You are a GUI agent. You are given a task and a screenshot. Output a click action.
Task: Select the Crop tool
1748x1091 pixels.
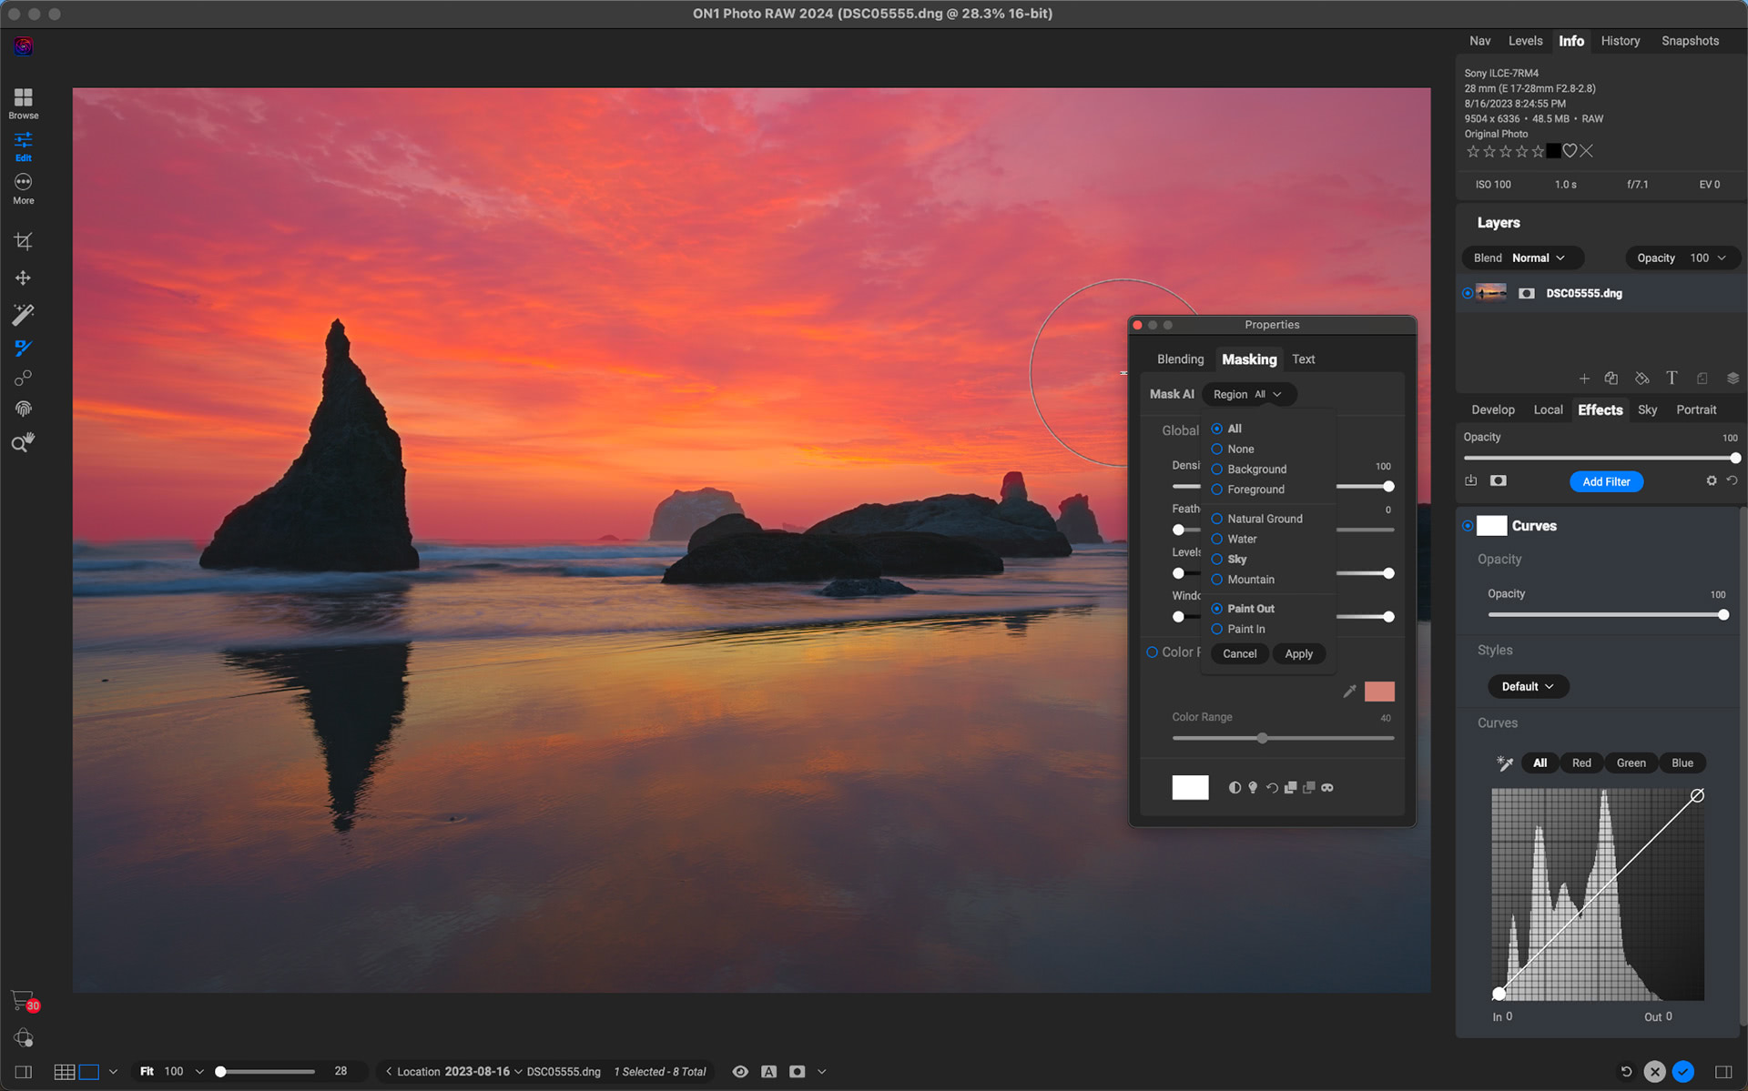(x=23, y=240)
